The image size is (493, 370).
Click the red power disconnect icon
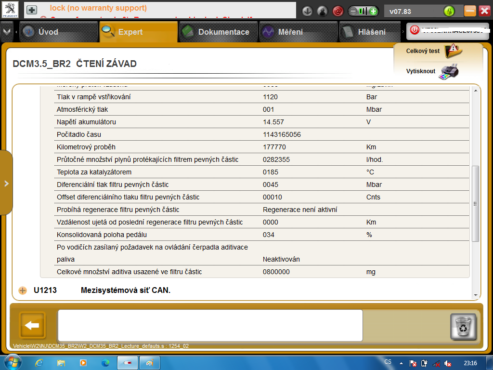tap(415, 30)
